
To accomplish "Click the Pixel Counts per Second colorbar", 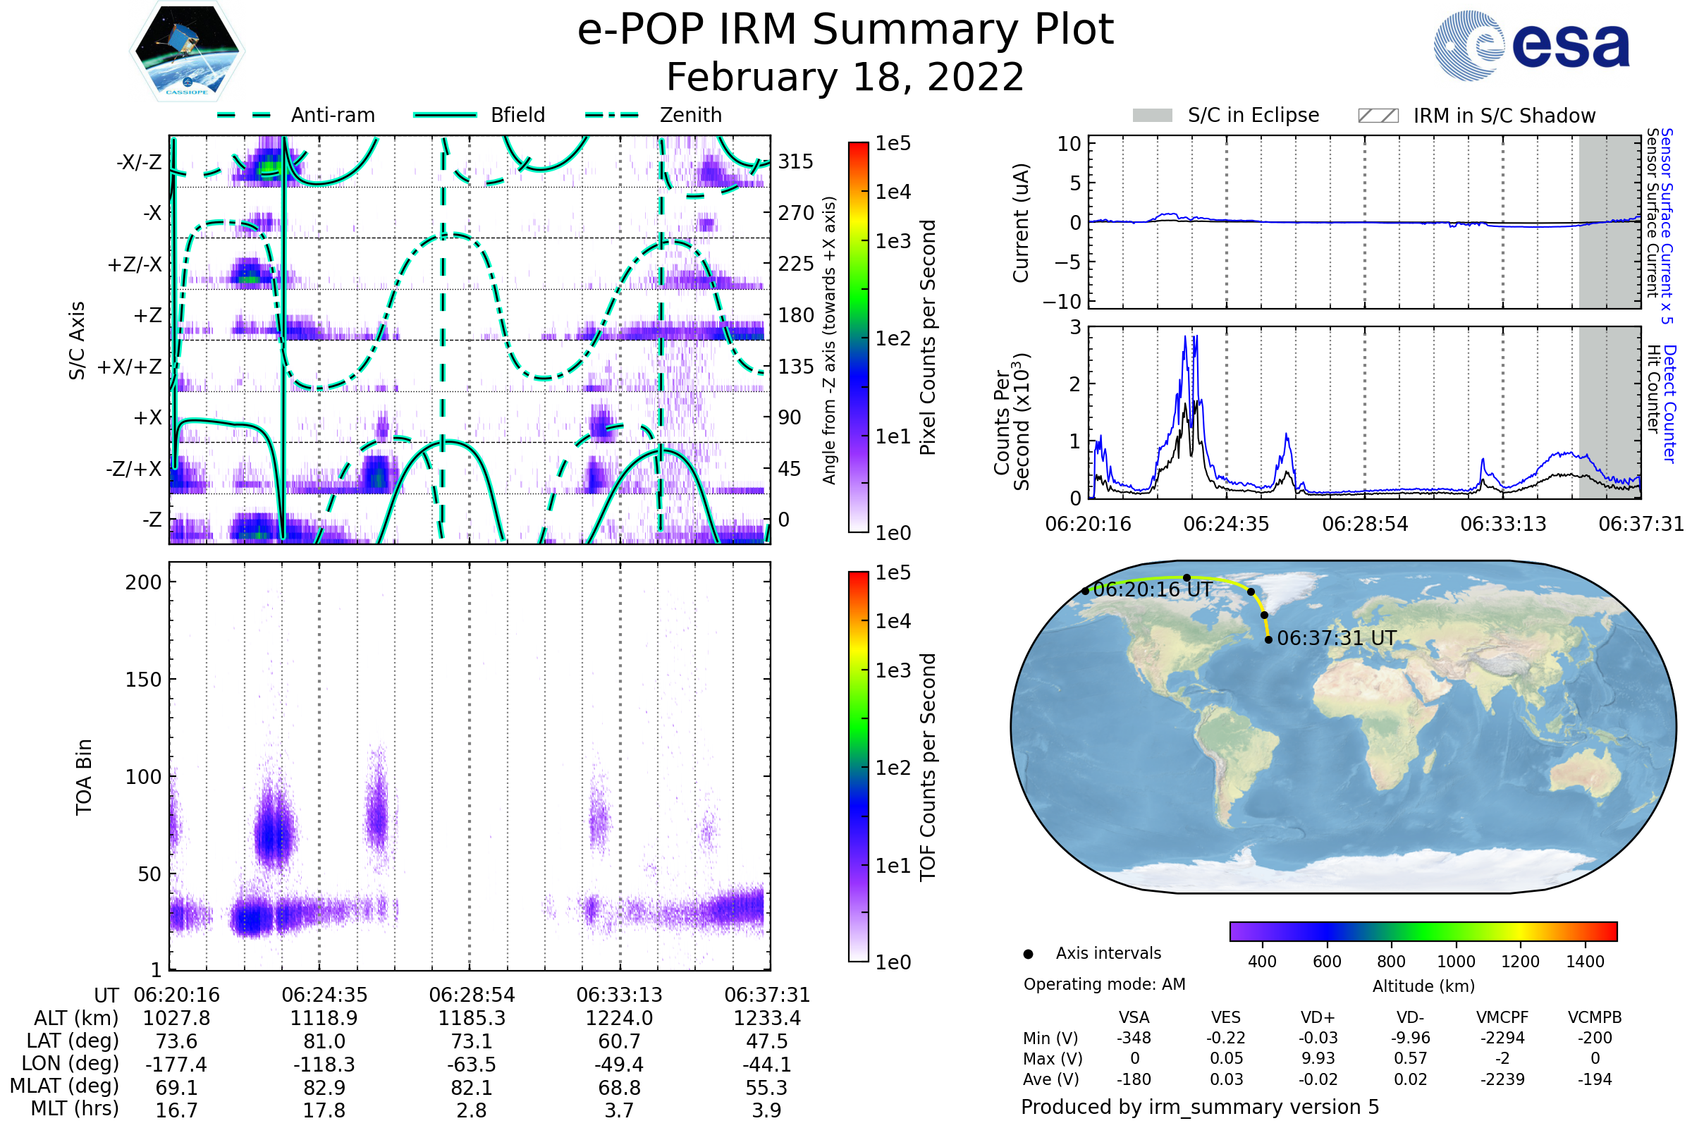I will pos(858,338).
